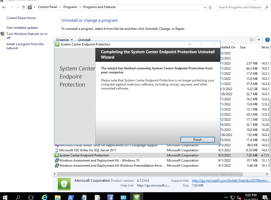Click the Preinstallation Environment row icon
The height and width of the screenshot is (200, 271).
tap(56, 166)
